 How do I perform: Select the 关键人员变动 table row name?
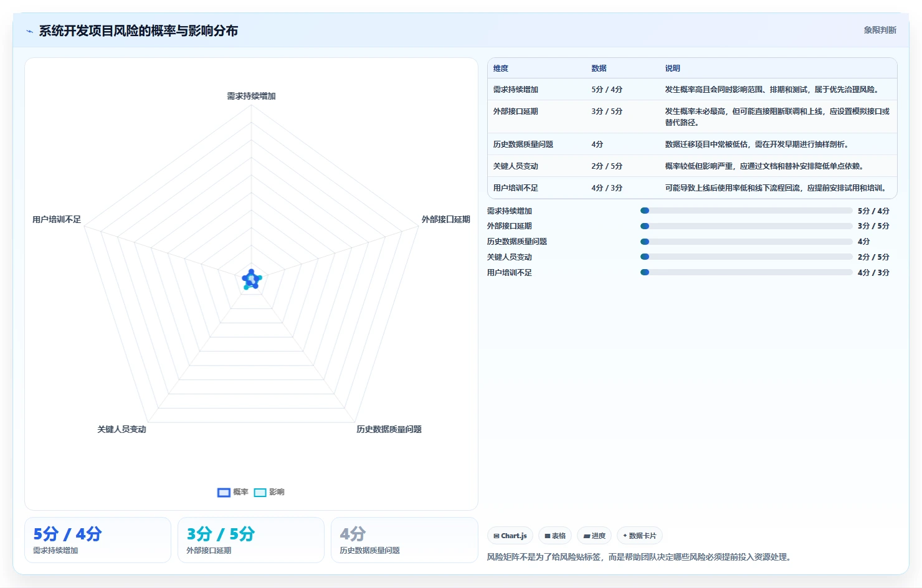(516, 166)
